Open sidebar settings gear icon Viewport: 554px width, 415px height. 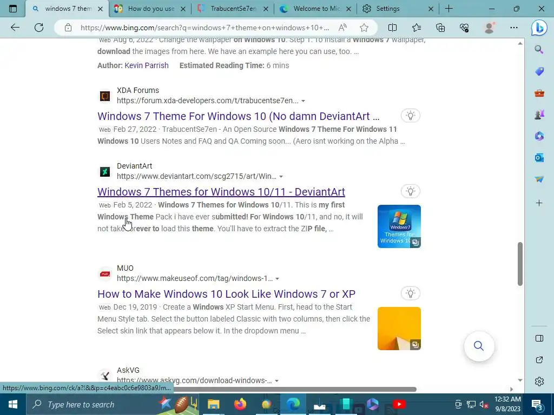click(539, 381)
